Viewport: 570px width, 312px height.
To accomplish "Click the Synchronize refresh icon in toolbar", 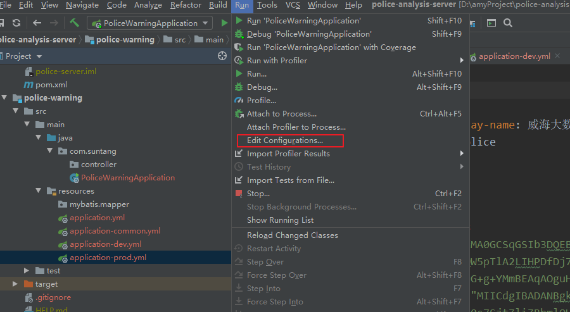I will [x=16, y=23].
